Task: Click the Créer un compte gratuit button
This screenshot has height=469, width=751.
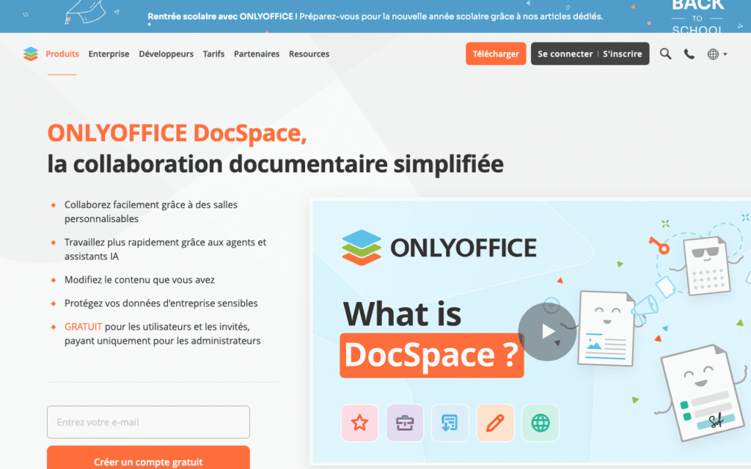Action: 148,457
